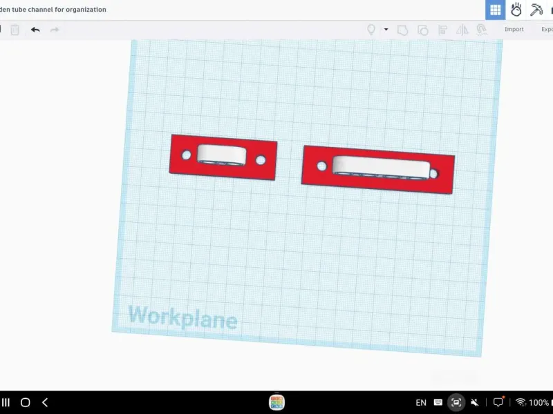This screenshot has width=553, height=414.
Task: Click the Import button
Action: point(514,29)
